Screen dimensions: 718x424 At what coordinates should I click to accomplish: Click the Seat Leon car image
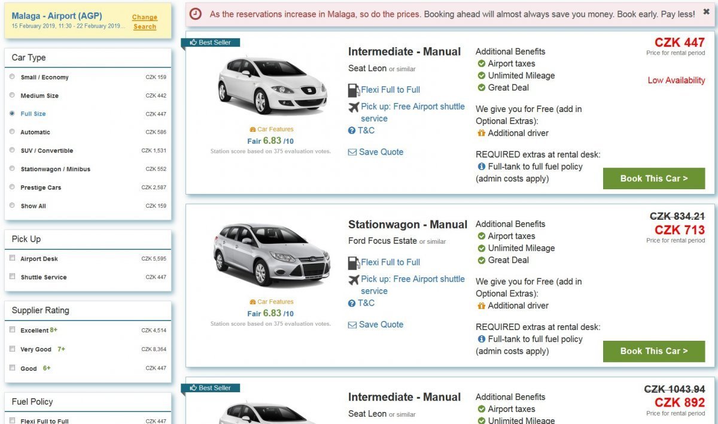(x=272, y=84)
